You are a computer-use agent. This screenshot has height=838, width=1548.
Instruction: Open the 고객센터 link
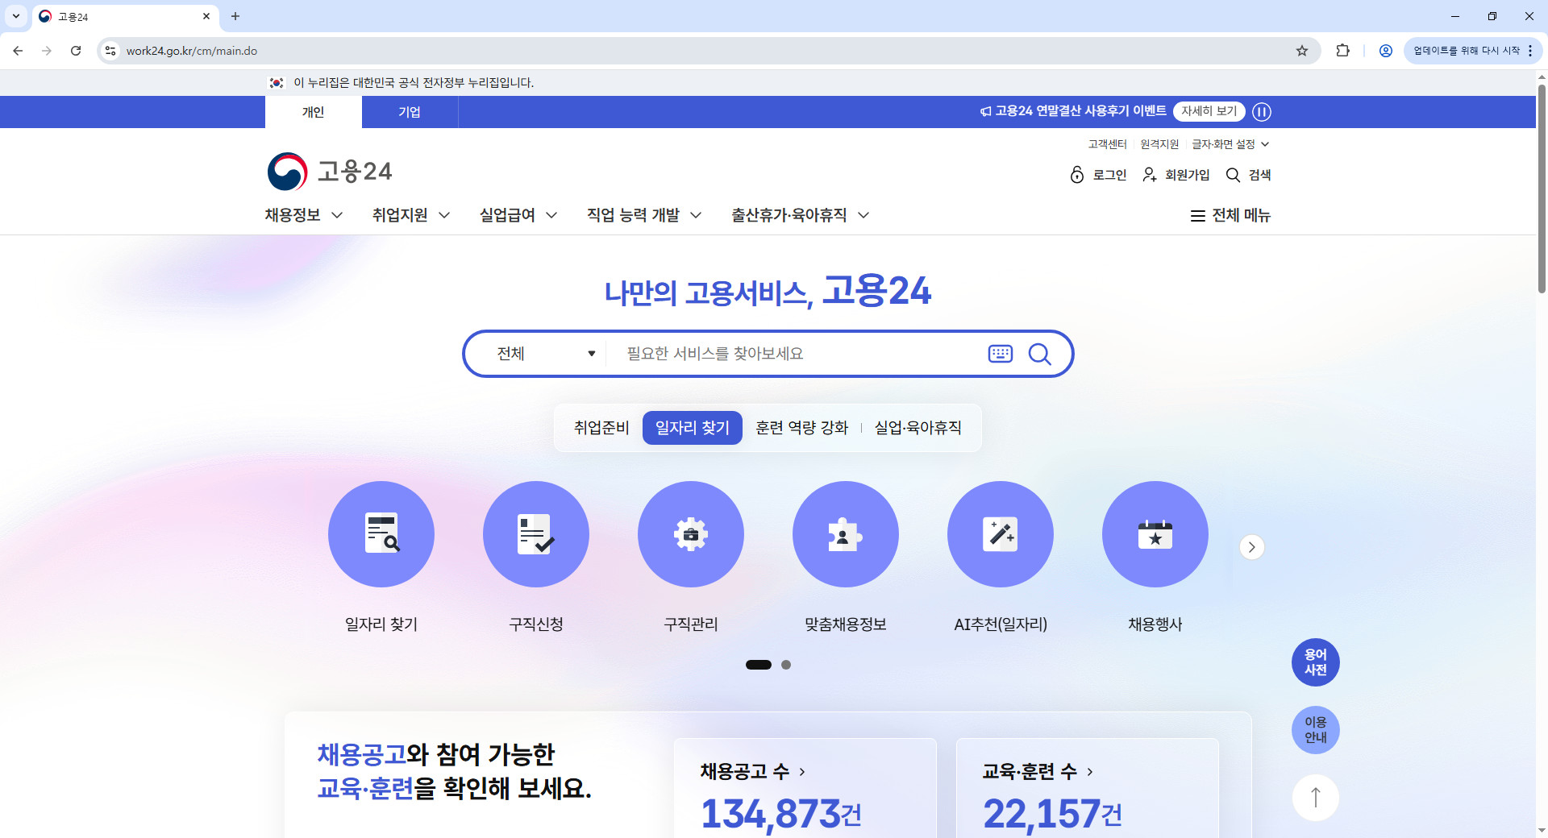(x=1107, y=144)
